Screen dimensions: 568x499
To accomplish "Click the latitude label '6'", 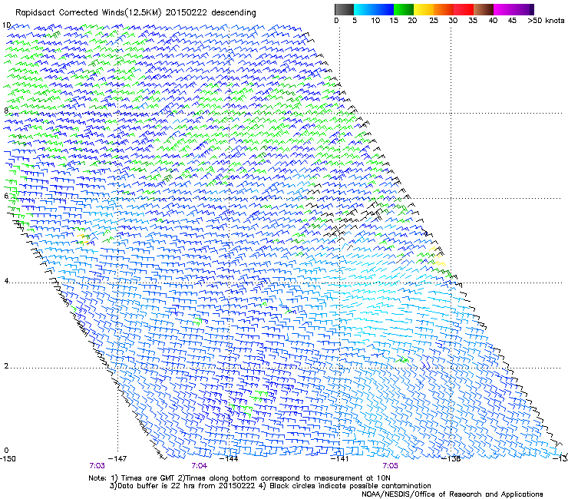I will point(6,196).
